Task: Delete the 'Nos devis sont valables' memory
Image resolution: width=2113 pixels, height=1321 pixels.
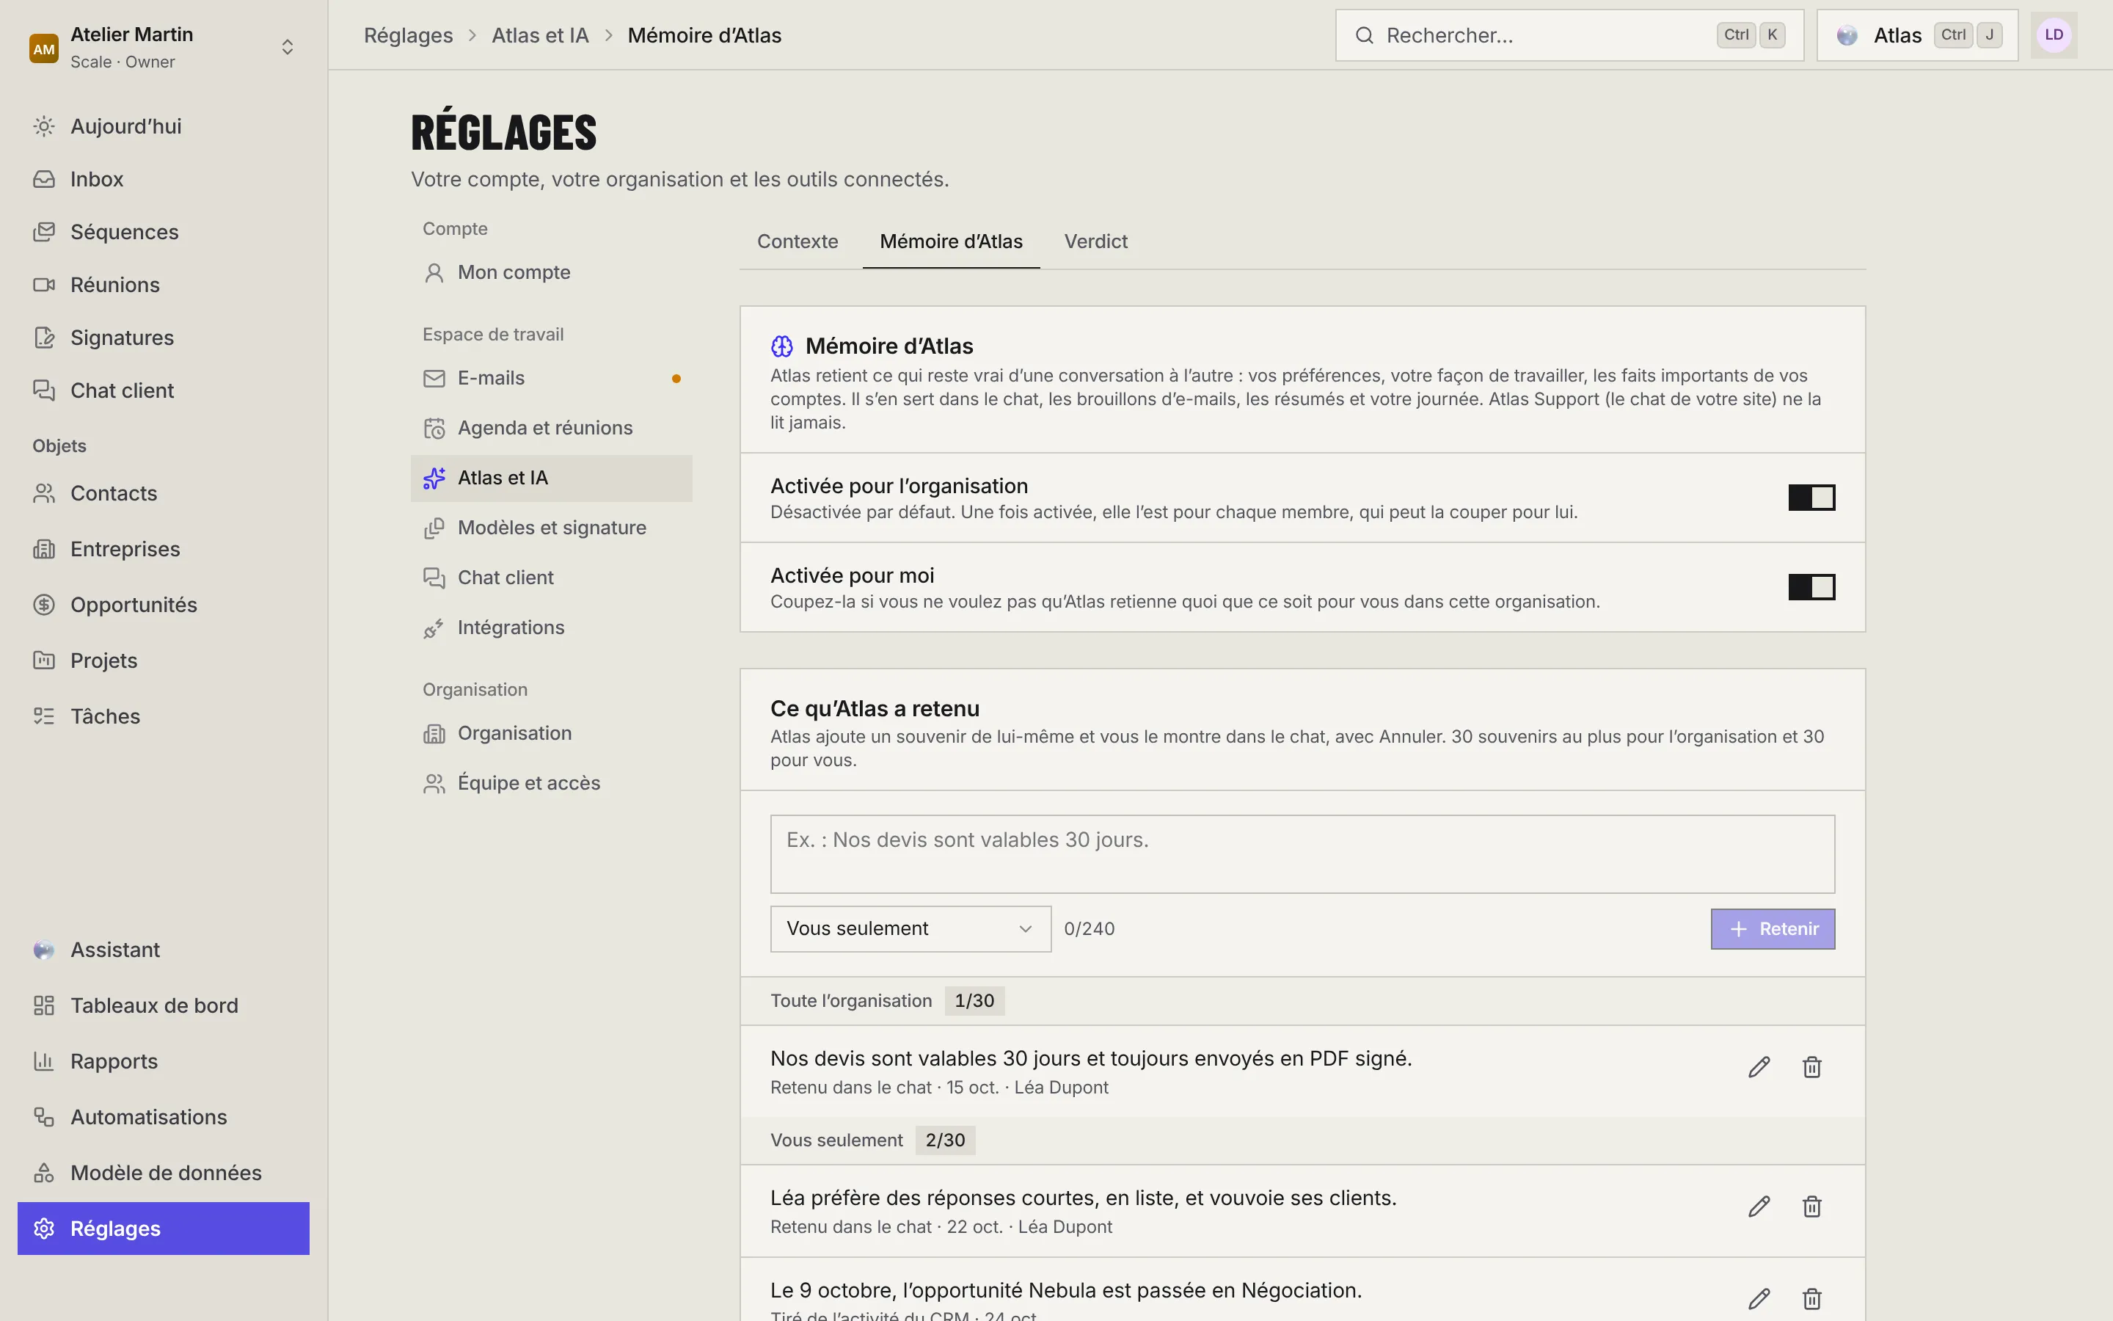Action: point(1811,1067)
